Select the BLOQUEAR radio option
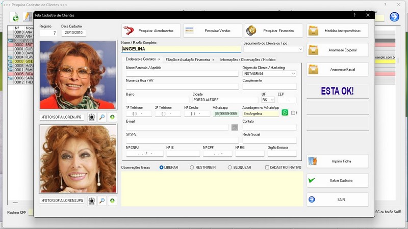 (x=239, y=167)
